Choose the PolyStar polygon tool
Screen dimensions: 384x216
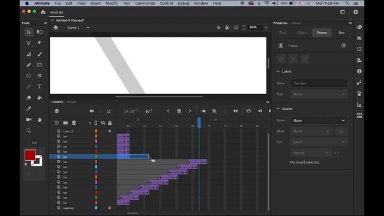[x=40, y=76]
